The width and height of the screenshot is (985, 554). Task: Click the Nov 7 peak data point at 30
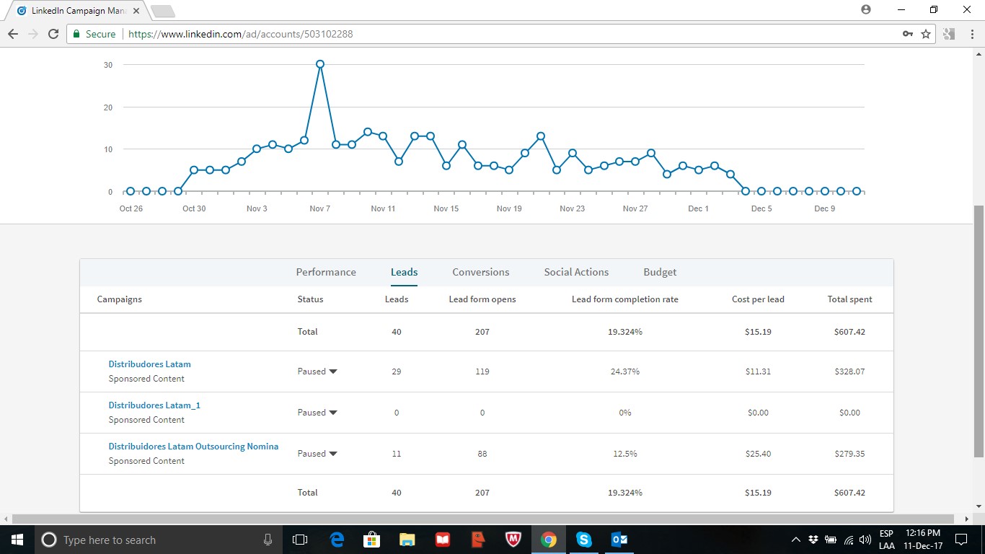coord(320,64)
